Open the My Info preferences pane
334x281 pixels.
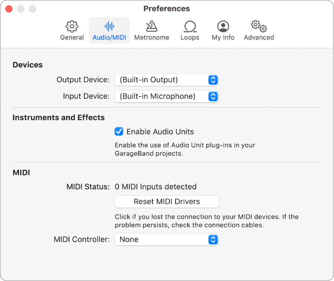tap(223, 30)
